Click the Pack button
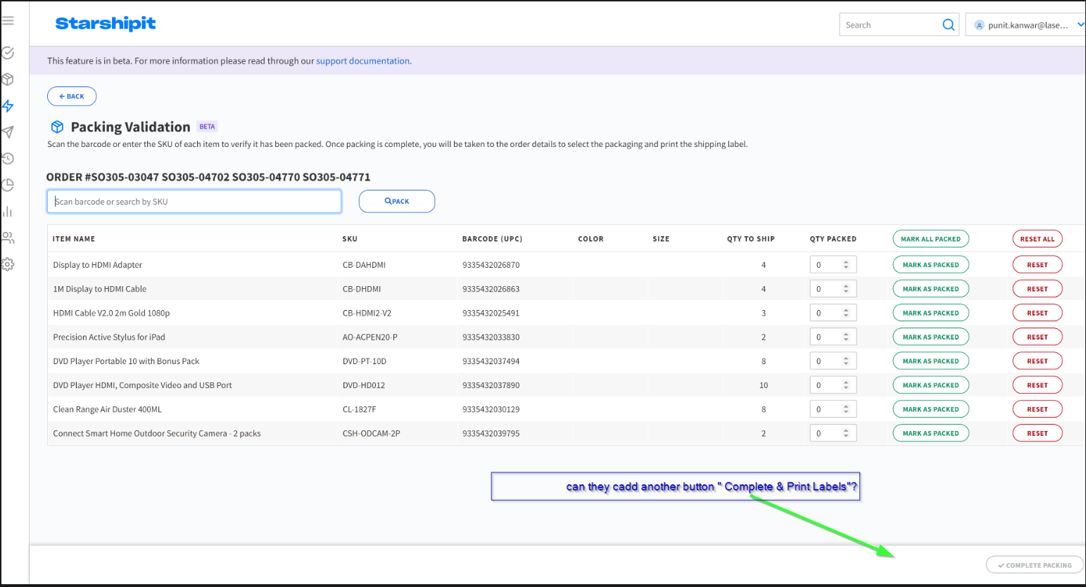The image size is (1086, 587). coord(397,201)
